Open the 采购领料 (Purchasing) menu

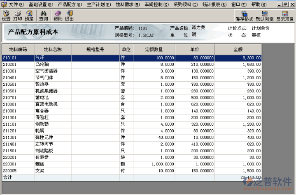185,4
